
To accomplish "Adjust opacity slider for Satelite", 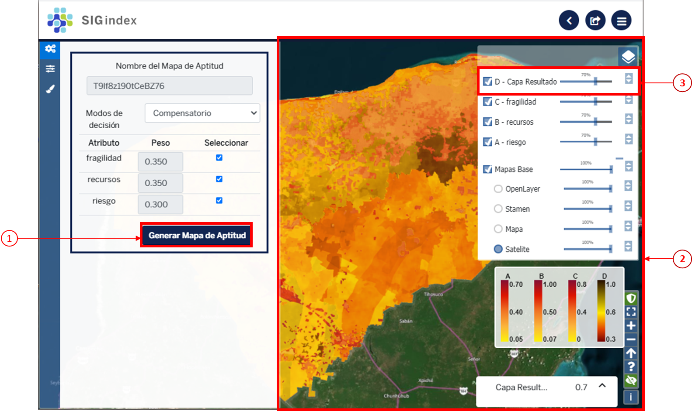I will [588, 249].
